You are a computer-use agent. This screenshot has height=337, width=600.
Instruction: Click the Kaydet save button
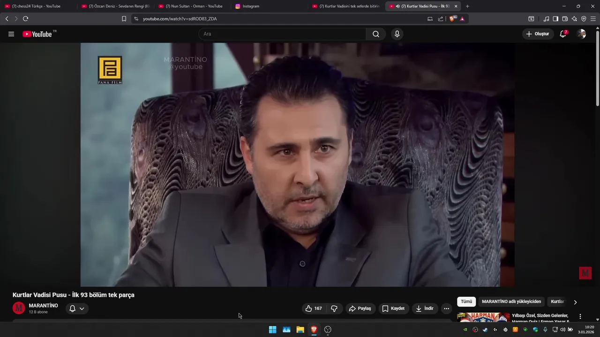[x=393, y=308]
